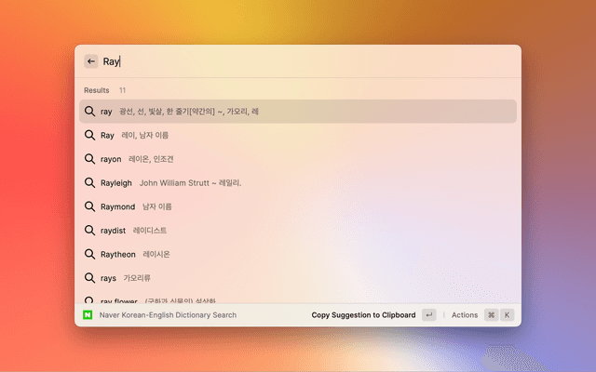596x372 pixels.
Task: Select the lowercase 'ray' result row
Action: (x=297, y=112)
